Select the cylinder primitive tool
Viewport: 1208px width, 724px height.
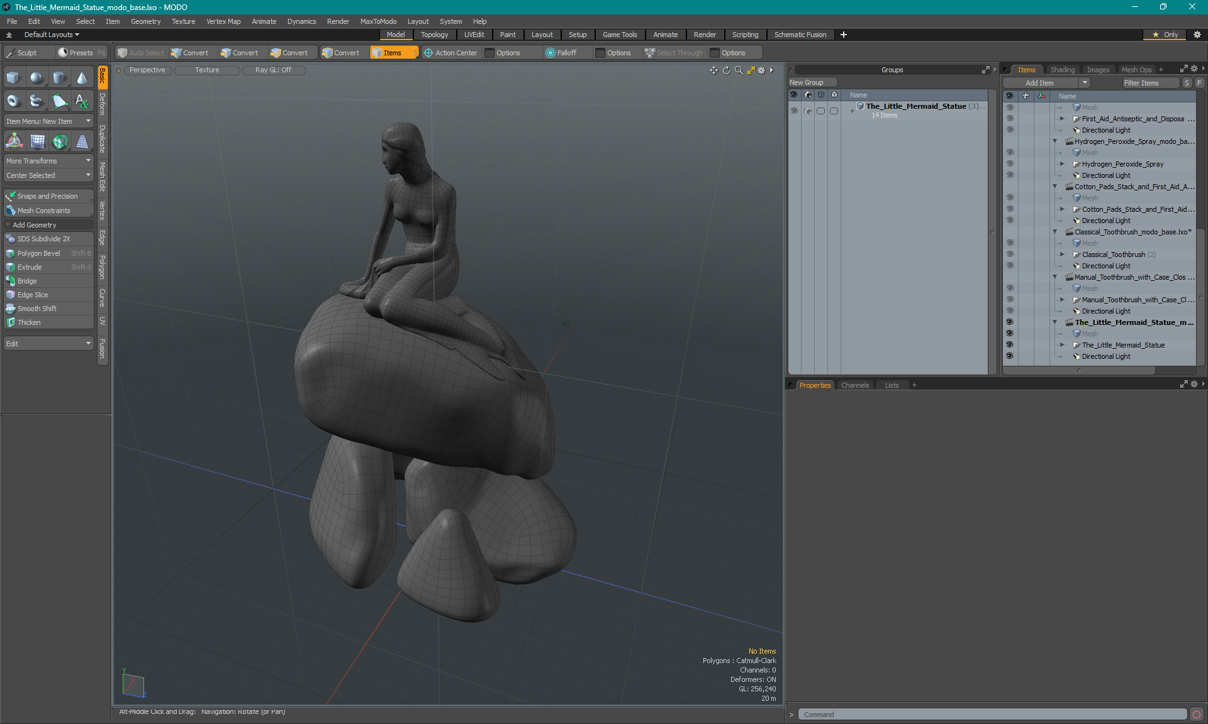point(59,78)
